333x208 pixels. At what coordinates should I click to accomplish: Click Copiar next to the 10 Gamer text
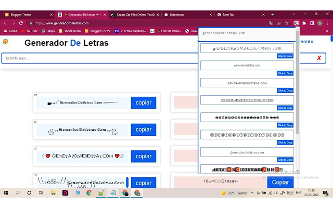(x=280, y=183)
